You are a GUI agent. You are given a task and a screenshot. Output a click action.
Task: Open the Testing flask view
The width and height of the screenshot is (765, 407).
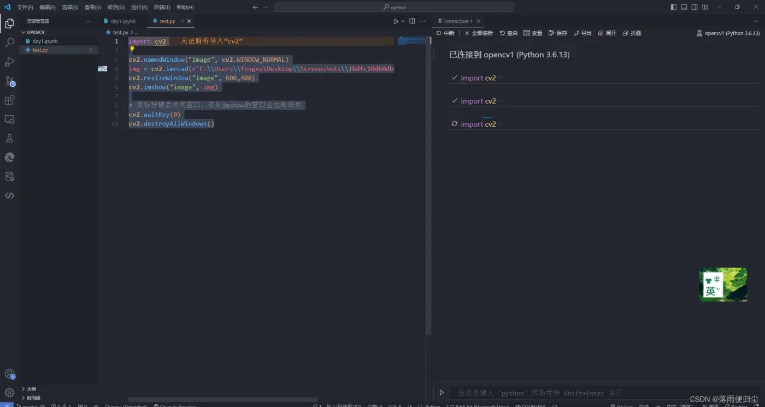pos(9,138)
